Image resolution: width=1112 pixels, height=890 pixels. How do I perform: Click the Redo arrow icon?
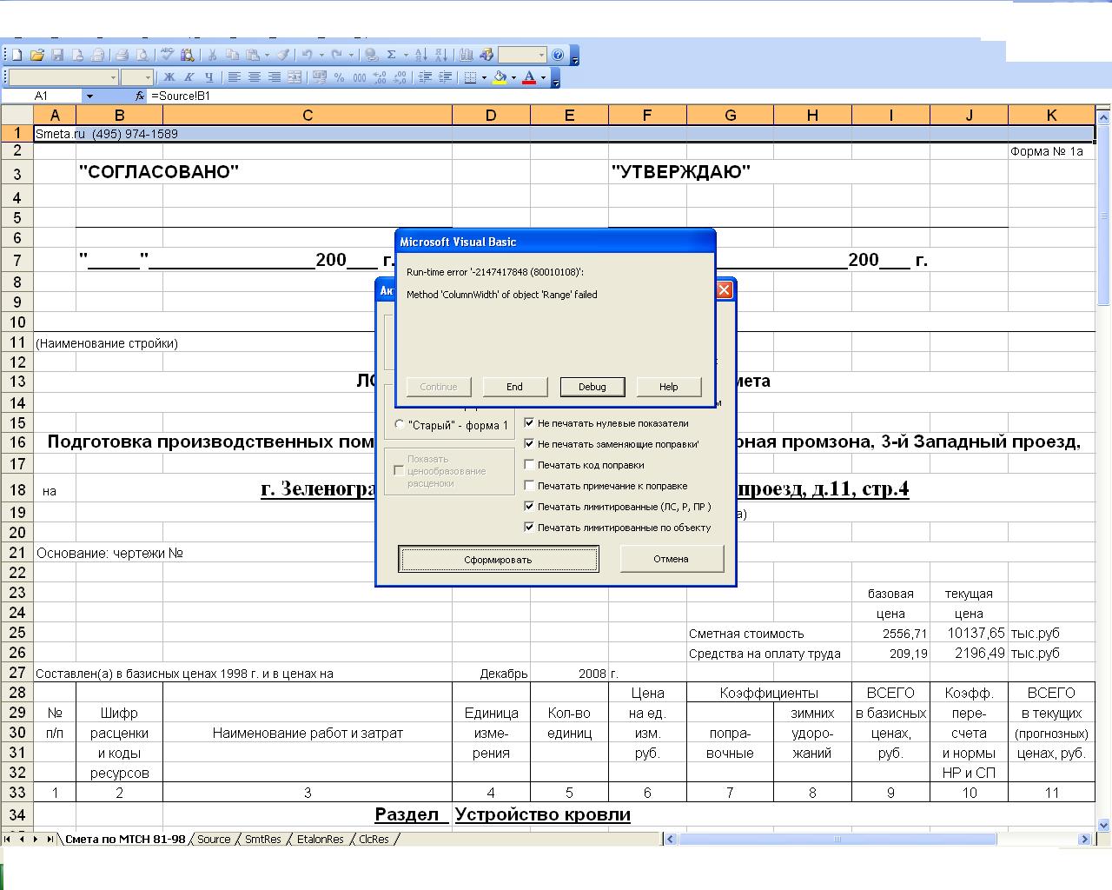point(337,55)
